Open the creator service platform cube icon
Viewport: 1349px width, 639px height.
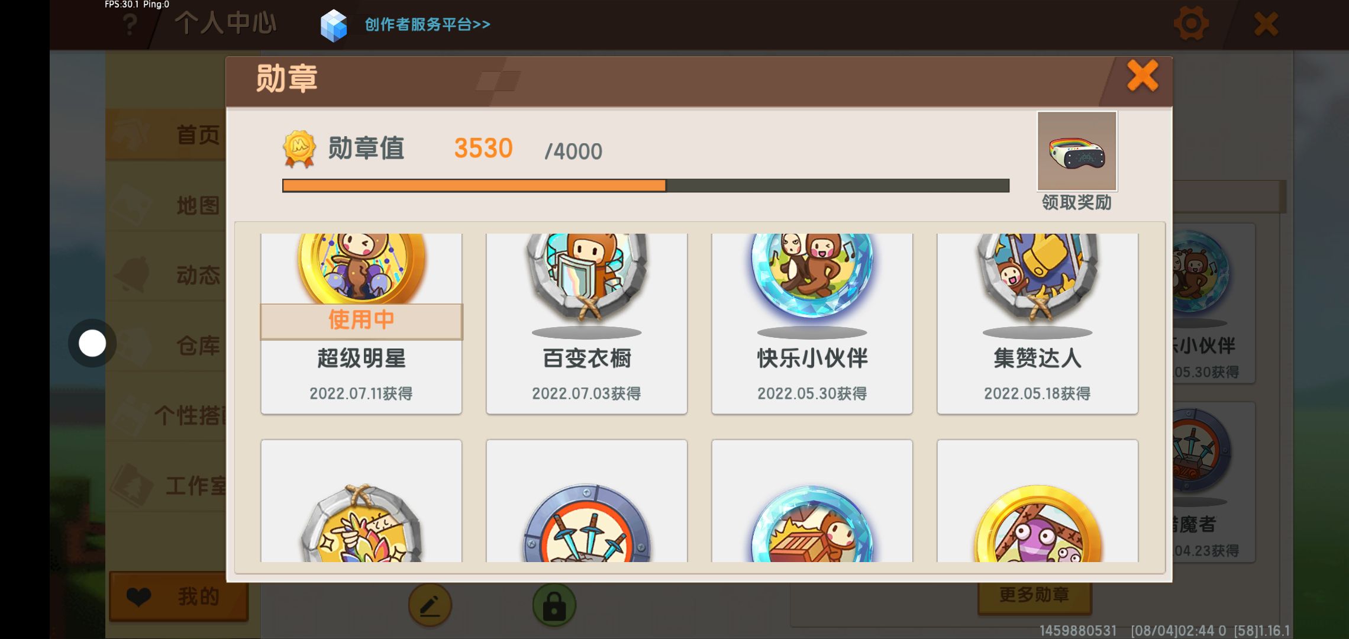(x=334, y=25)
